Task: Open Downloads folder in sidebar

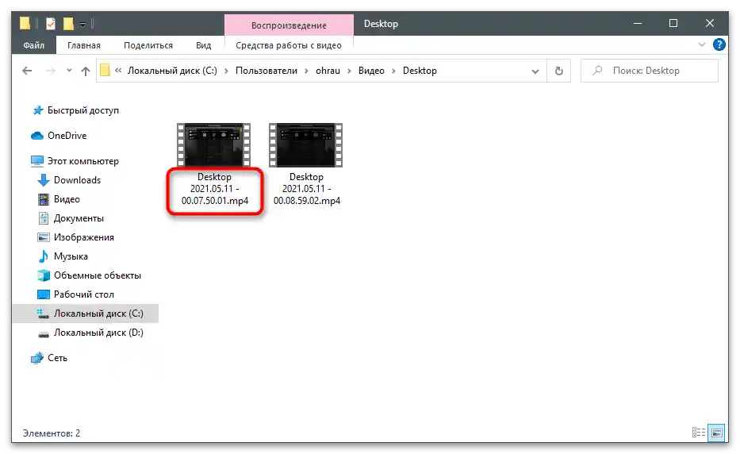Action: 77,180
